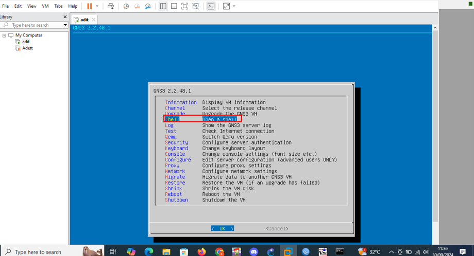
Task: Switch to the adit tab
Action: click(x=84, y=20)
